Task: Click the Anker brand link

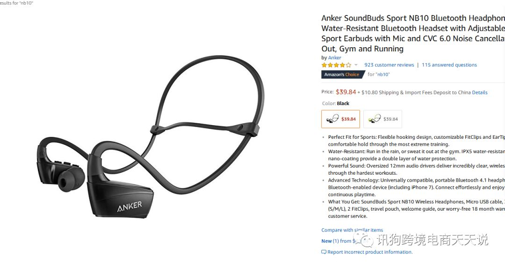Action: click(x=335, y=57)
